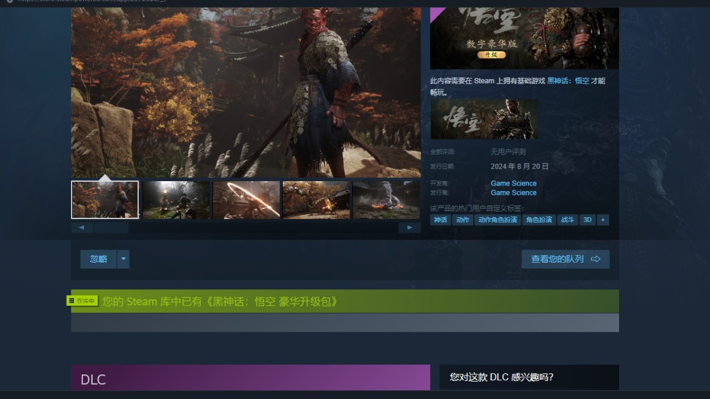The width and height of the screenshot is (710, 399).
Task: Select the first screenshot thumbnail
Action: point(105,200)
